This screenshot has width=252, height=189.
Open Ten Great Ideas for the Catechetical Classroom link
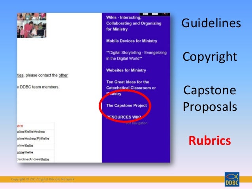tap(131, 88)
